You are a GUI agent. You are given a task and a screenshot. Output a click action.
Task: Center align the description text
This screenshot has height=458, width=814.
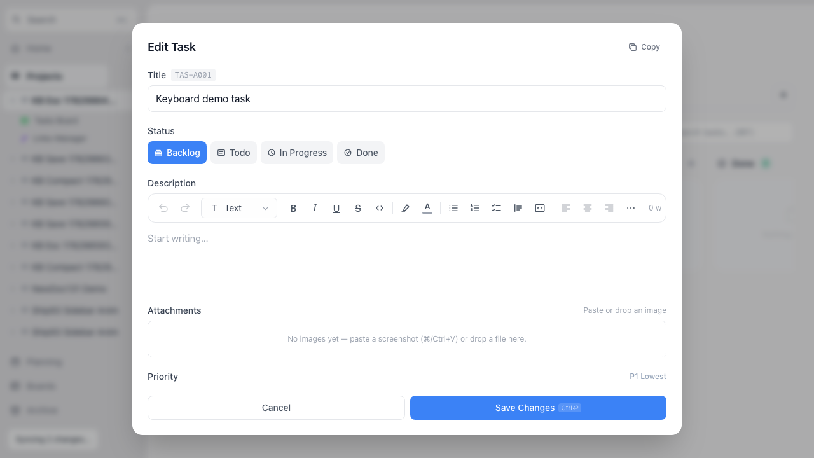pos(588,208)
